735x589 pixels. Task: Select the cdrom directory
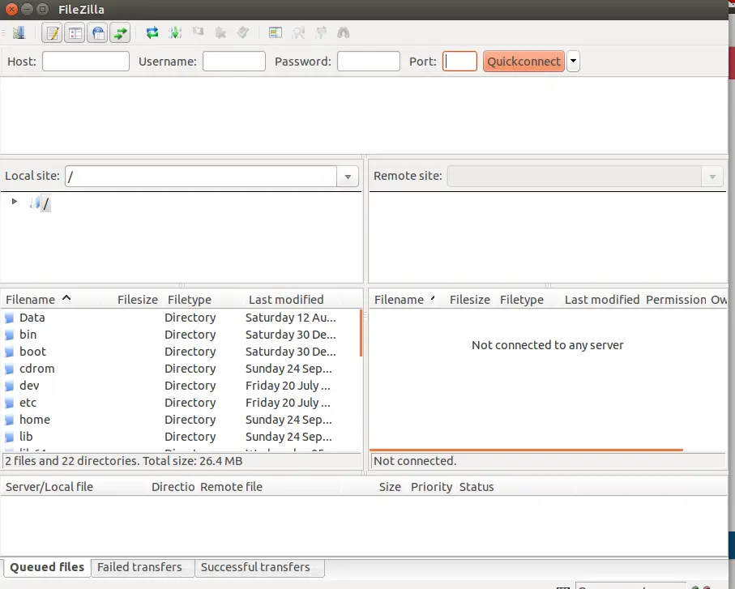click(x=181, y=369)
